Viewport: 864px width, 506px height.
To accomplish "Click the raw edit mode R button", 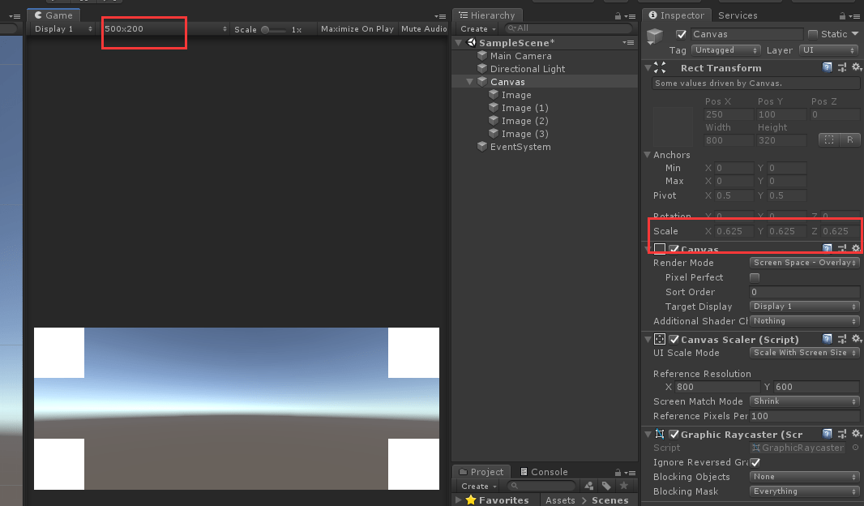I will coord(849,140).
